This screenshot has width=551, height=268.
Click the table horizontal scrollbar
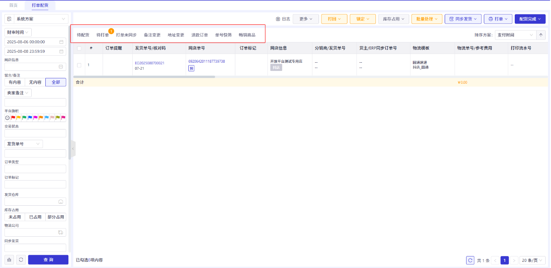point(144,77)
